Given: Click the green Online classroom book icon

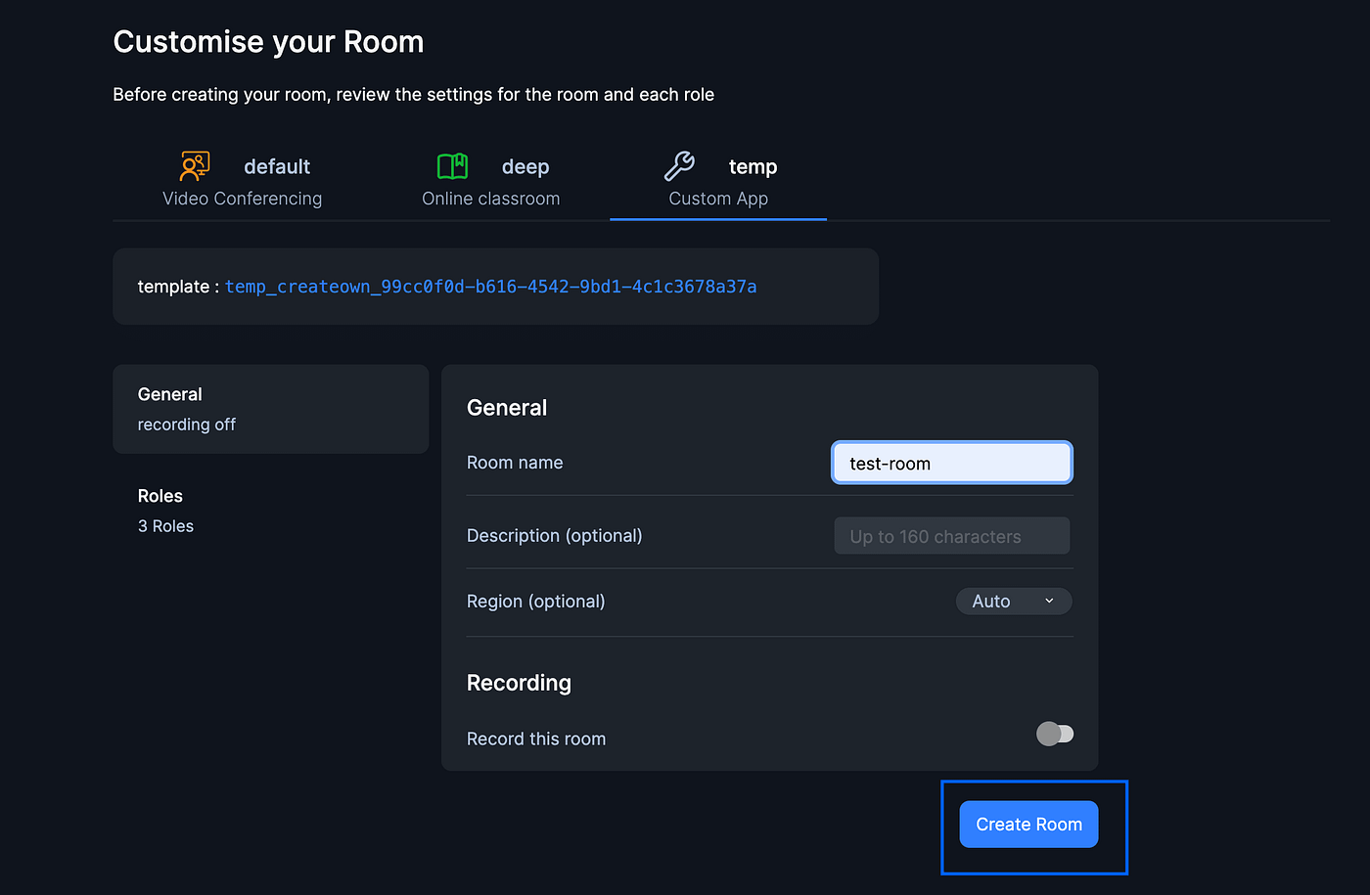Looking at the screenshot, I should (x=451, y=165).
